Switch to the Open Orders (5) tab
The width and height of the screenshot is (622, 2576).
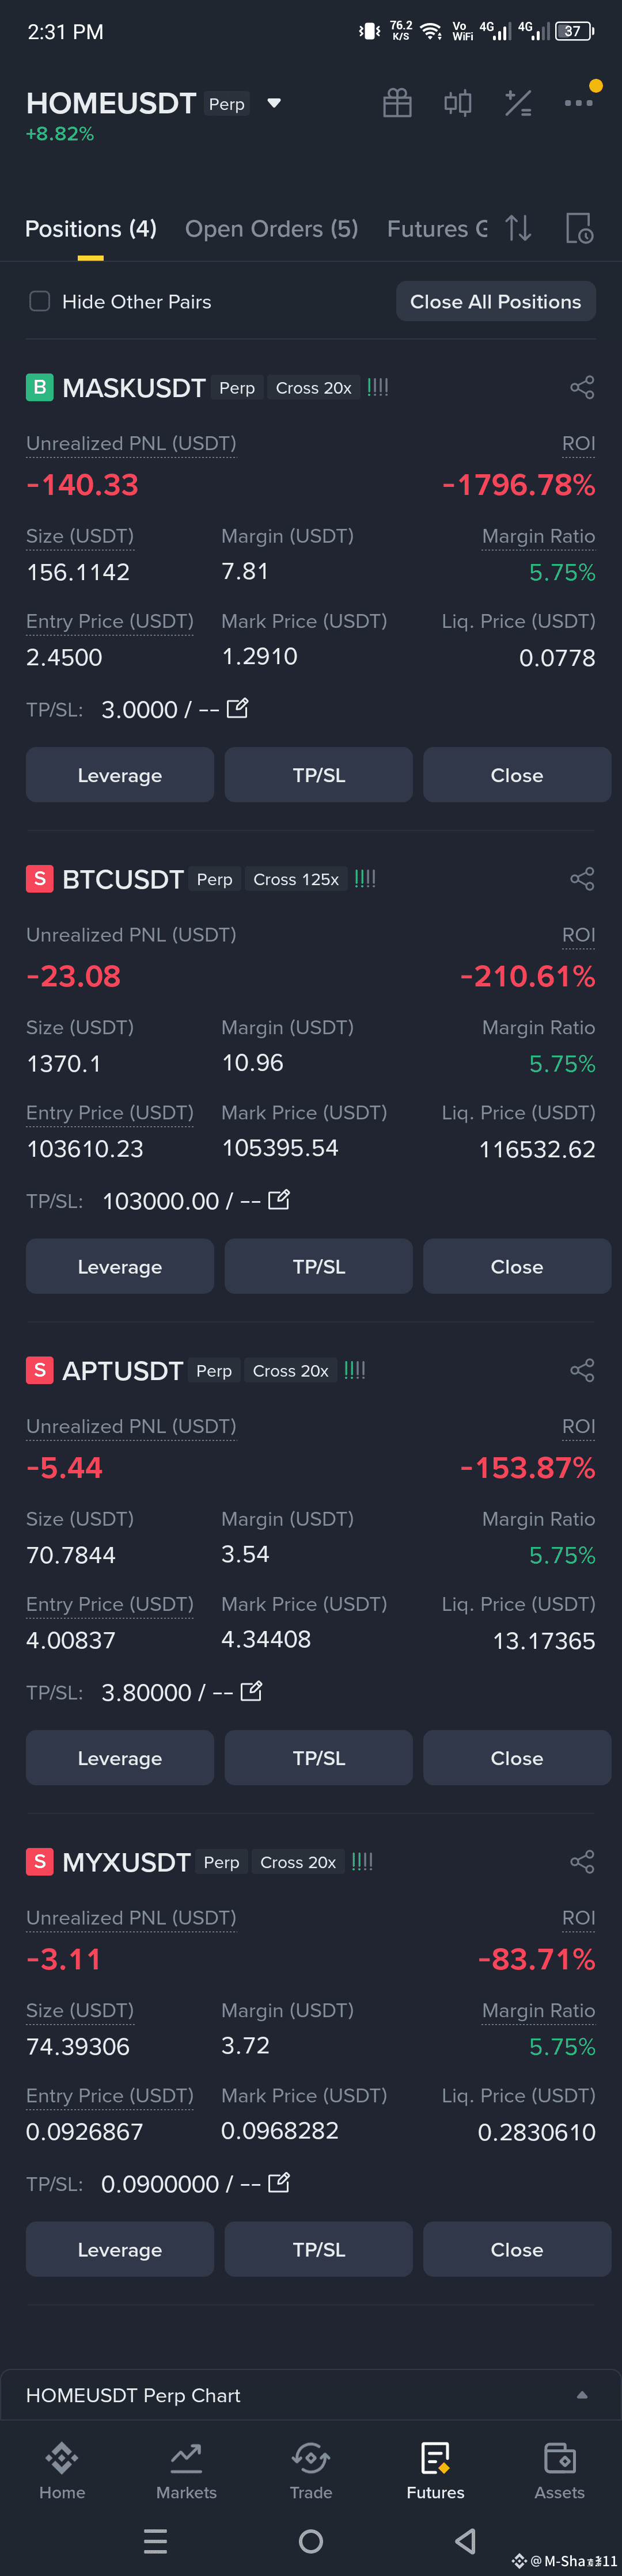coord(272,229)
